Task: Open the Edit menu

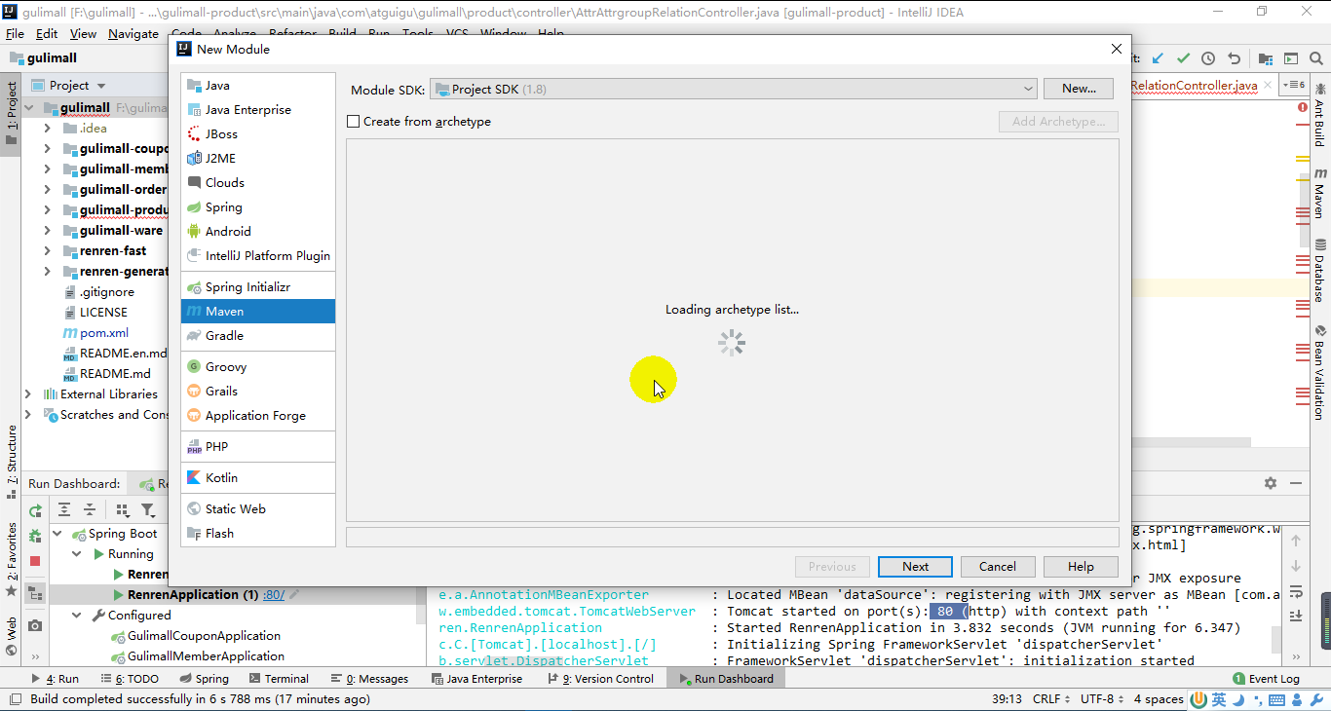Action: (47, 33)
